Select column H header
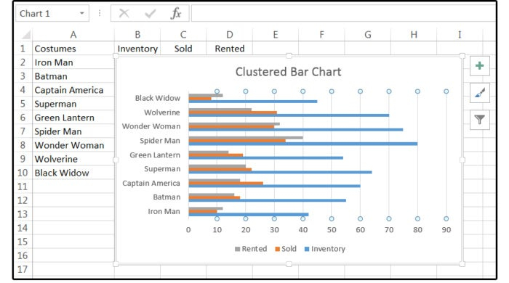 (x=414, y=35)
